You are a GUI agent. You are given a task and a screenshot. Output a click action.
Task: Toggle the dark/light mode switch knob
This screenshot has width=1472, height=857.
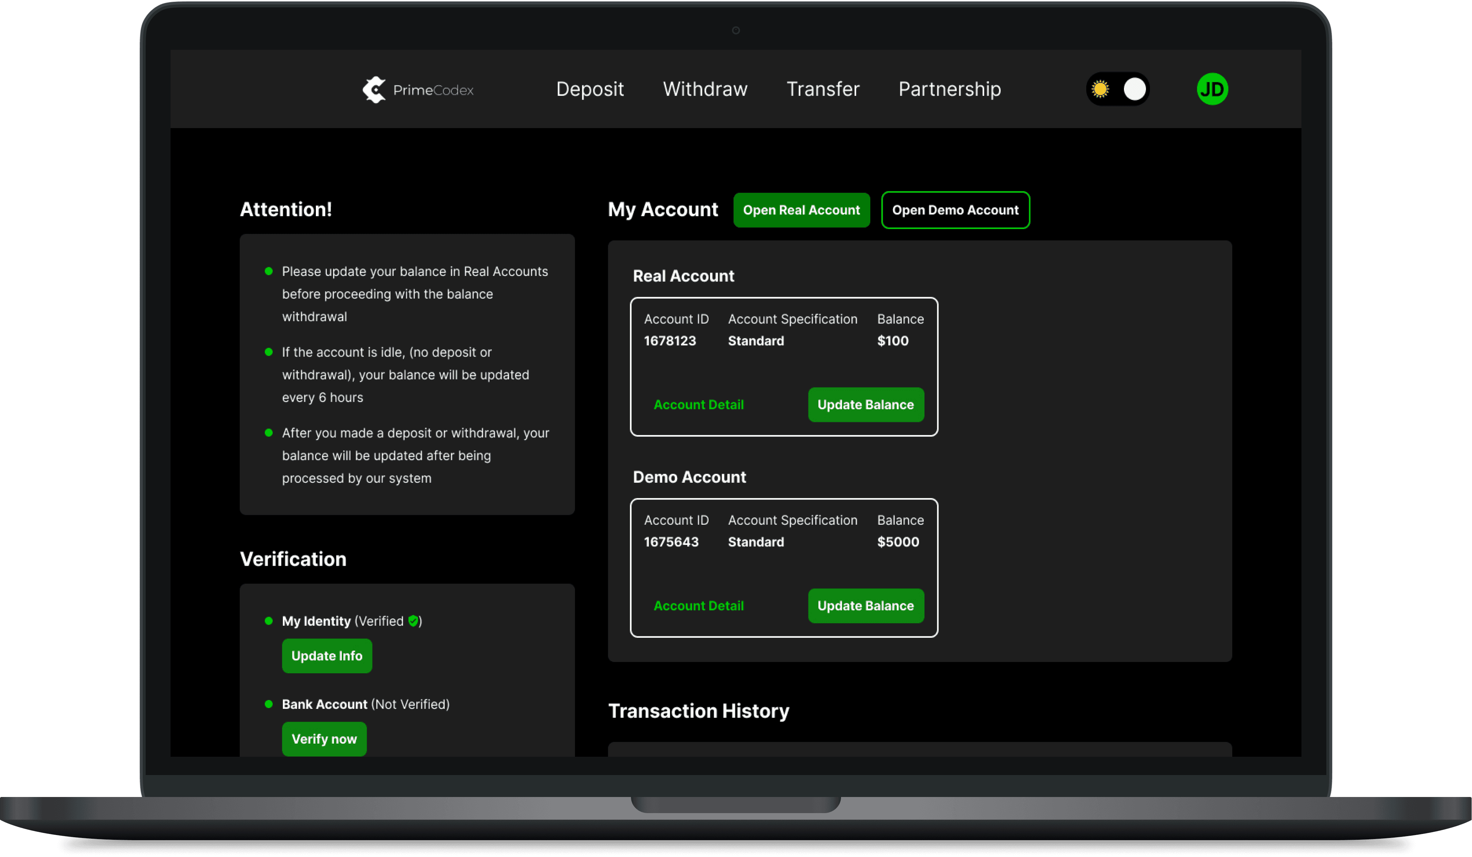coord(1134,89)
